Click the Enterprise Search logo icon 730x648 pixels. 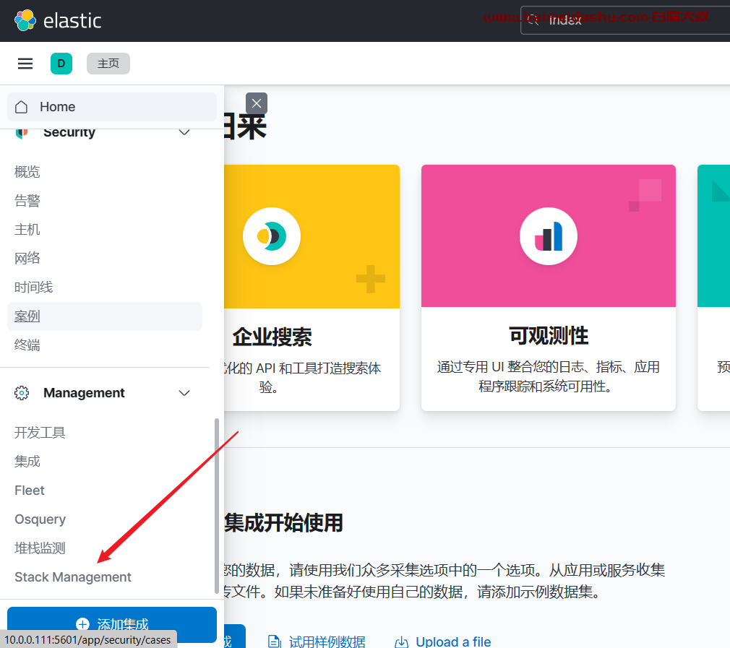[272, 236]
